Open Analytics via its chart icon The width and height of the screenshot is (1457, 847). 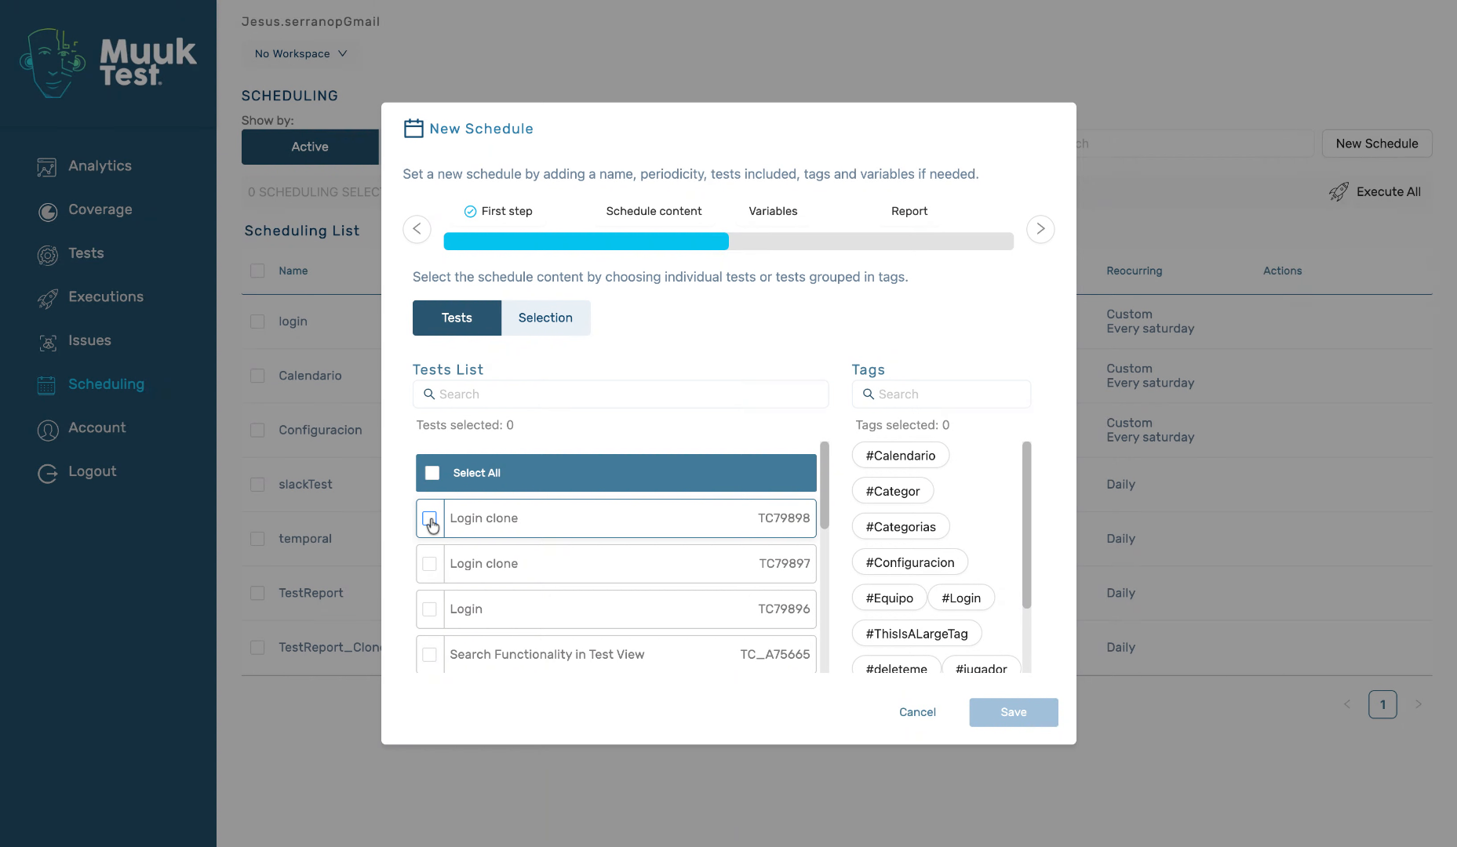(47, 167)
